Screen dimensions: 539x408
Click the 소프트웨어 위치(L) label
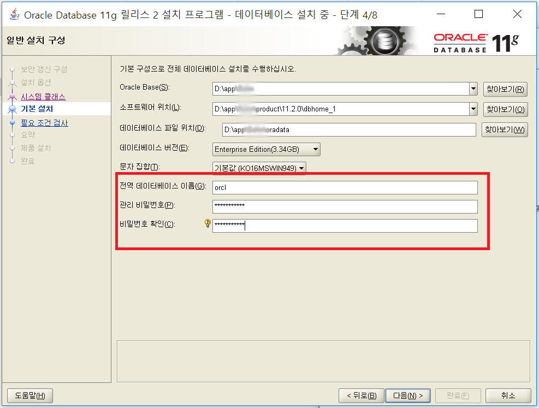(x=150, y=108)
